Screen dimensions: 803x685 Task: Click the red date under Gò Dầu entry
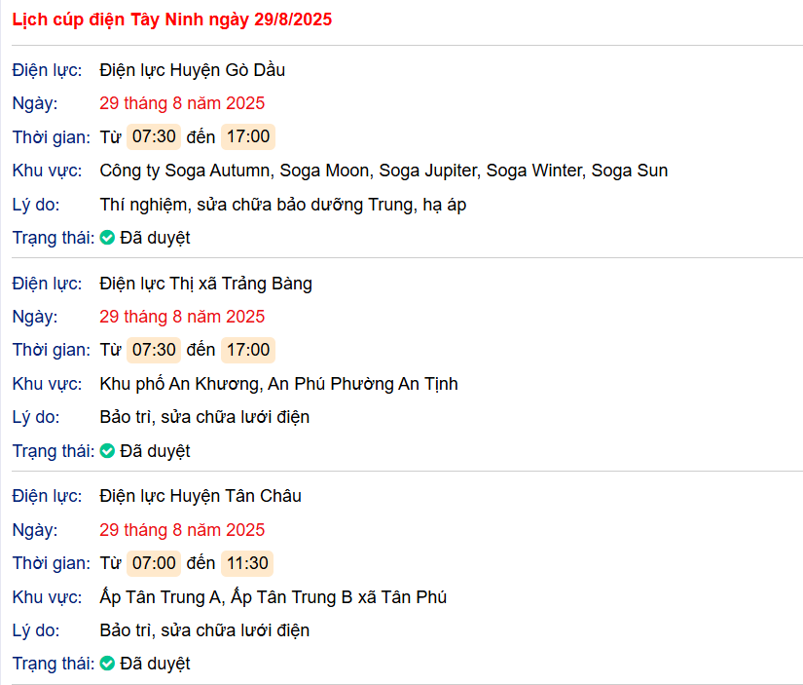pyautogui.click(x=182, y=103)
